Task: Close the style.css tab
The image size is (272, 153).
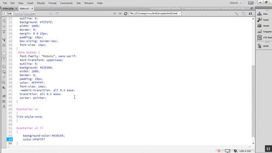Action: (x=32, y=8)
